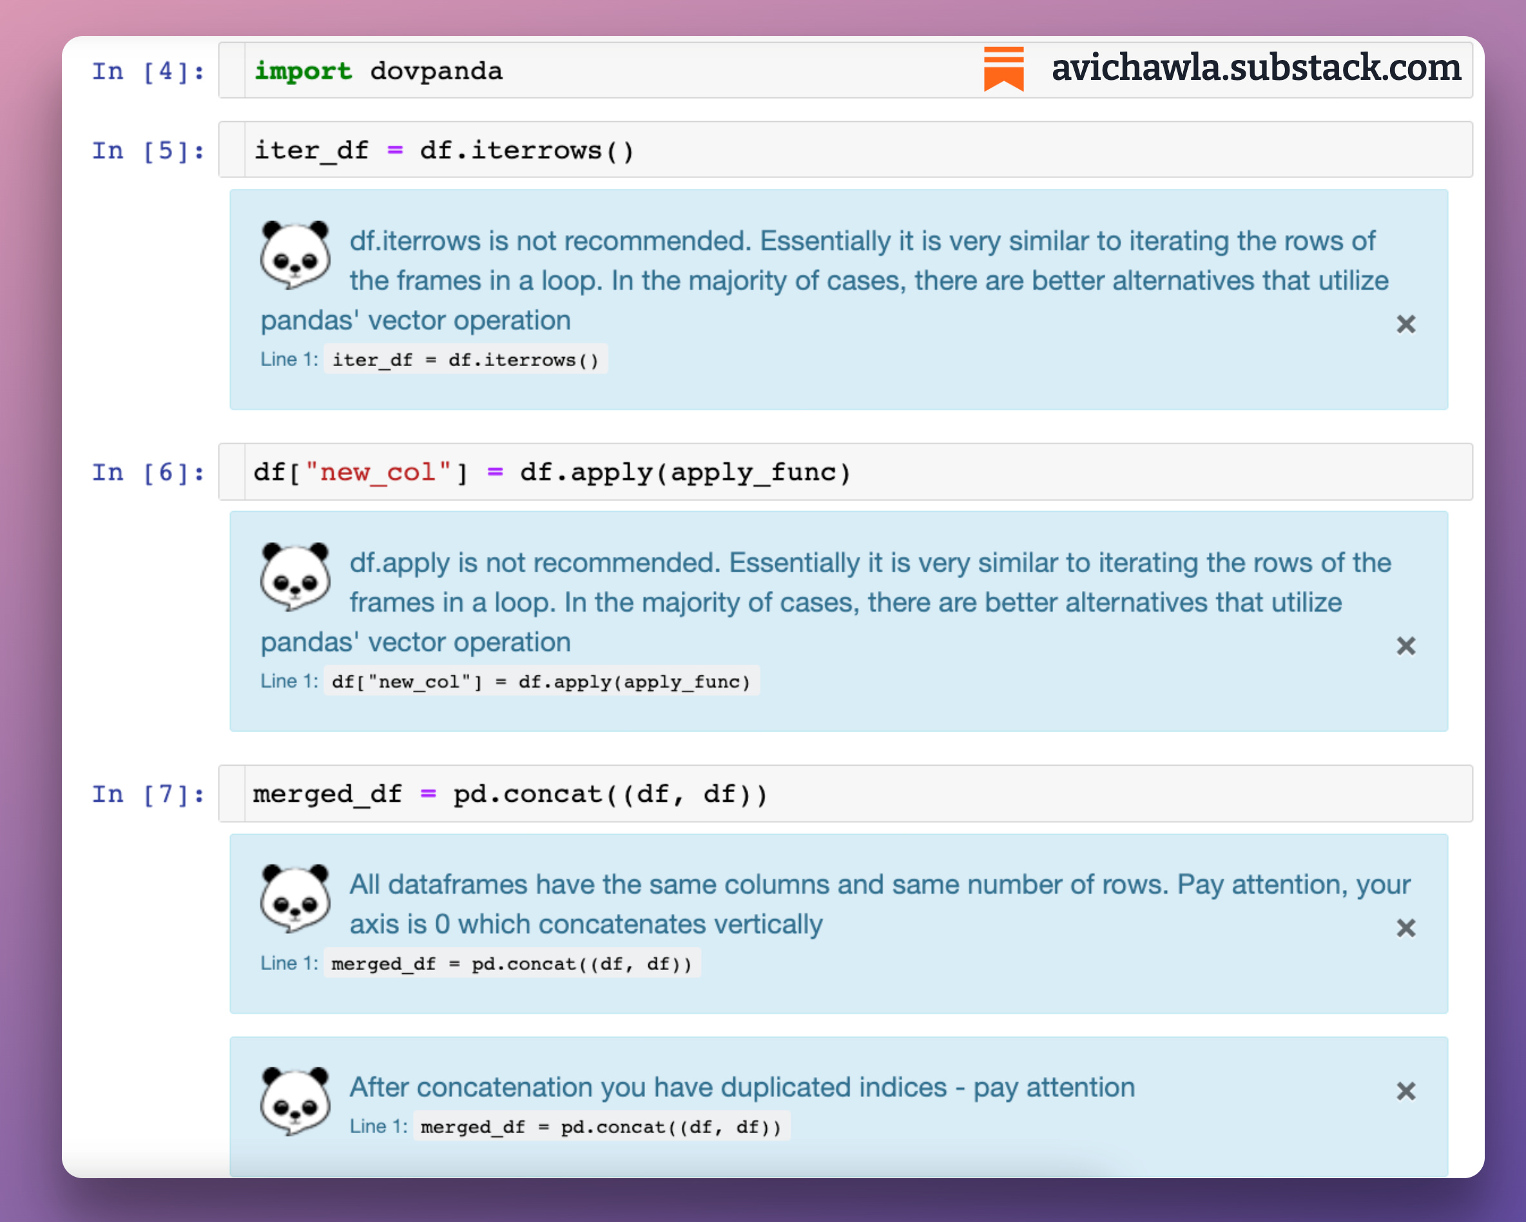Dismiss the same columns concat warning
This screenshot has width=1526, height=1222.
[1405, 927]
